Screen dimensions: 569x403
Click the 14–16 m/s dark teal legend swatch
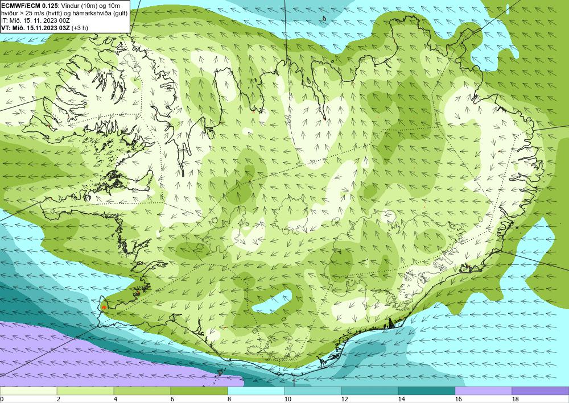tap(426, 390)
